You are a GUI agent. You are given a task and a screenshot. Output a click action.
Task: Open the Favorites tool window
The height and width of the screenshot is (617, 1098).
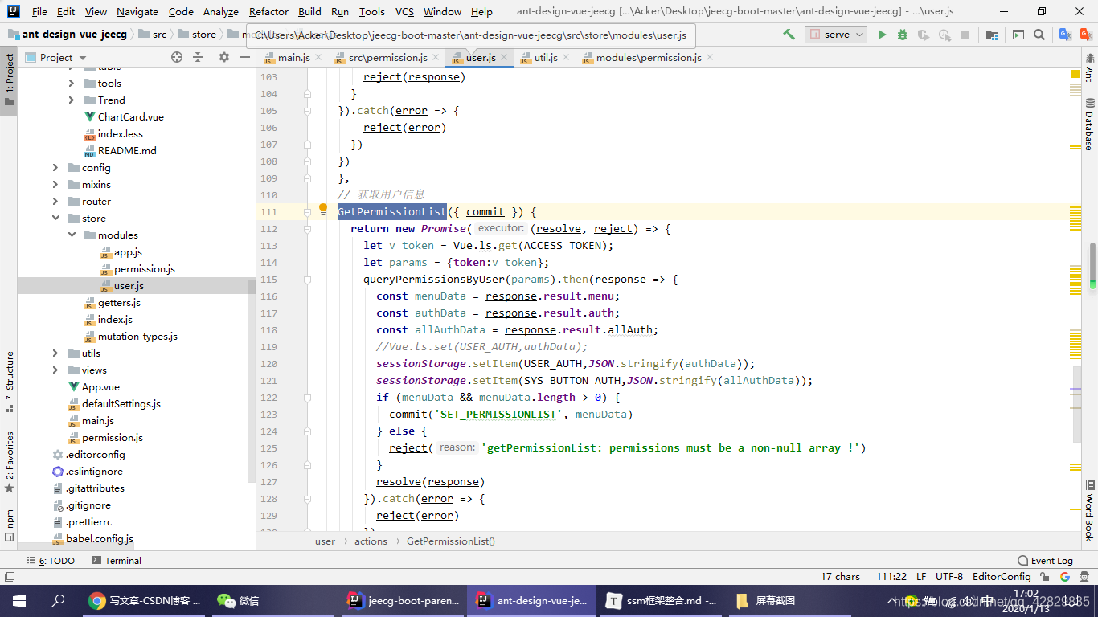(x=10, y=462)
